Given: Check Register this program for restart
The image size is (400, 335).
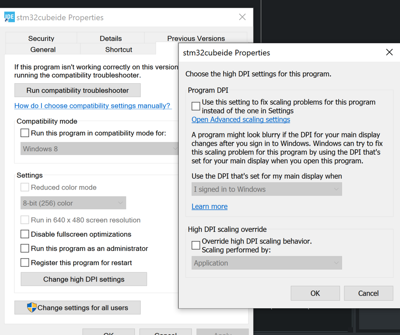Looking at the screenshot, I should tap(25, 263).
